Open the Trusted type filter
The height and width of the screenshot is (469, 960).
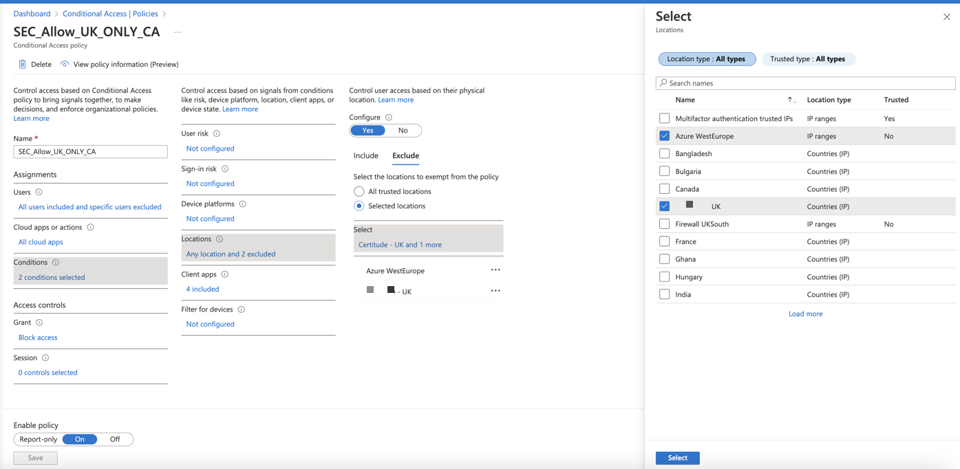(x=807, y=59)
